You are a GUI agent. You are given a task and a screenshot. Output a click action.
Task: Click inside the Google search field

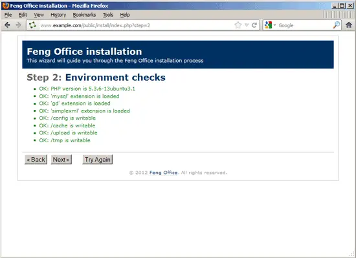(x=304, y=25)
